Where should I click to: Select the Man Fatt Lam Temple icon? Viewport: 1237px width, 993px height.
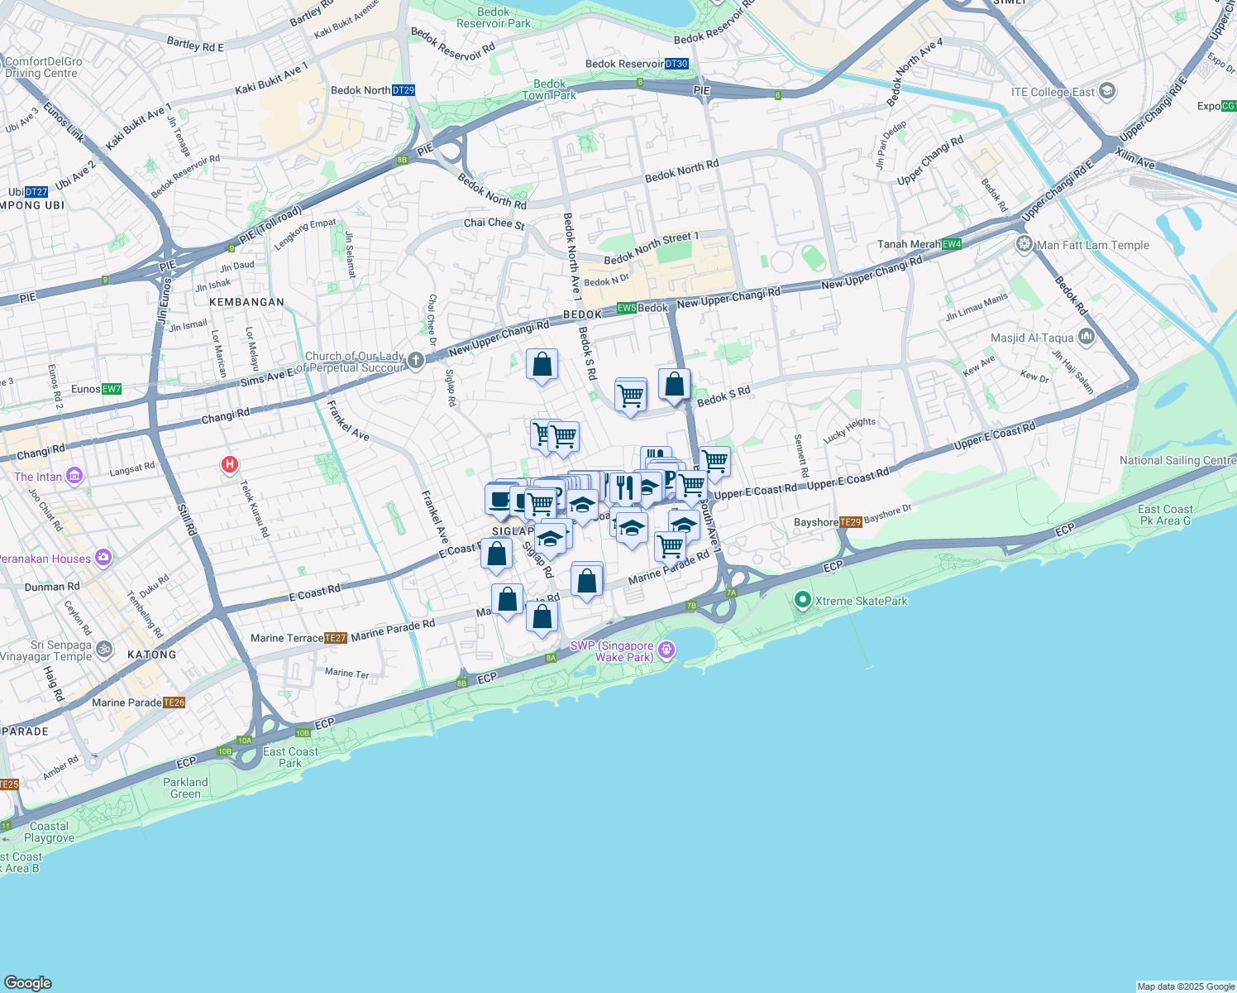(x=1024, y=245)
